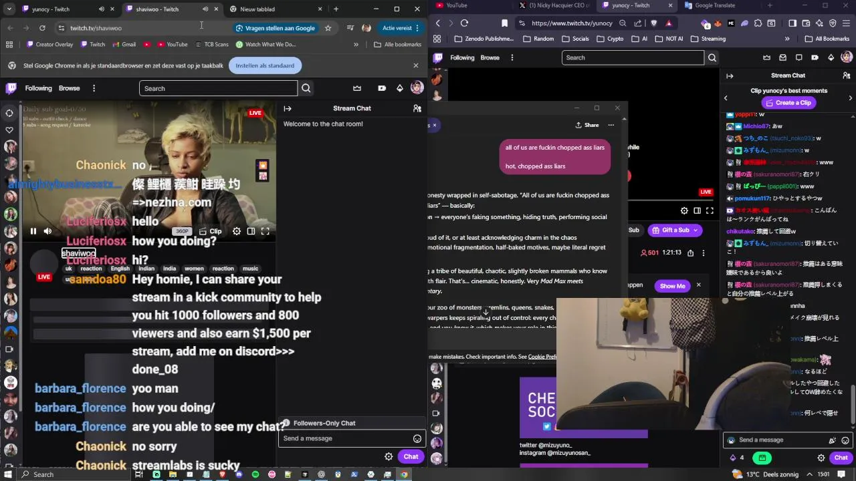Open Windows Start button

tap(9, 474)
